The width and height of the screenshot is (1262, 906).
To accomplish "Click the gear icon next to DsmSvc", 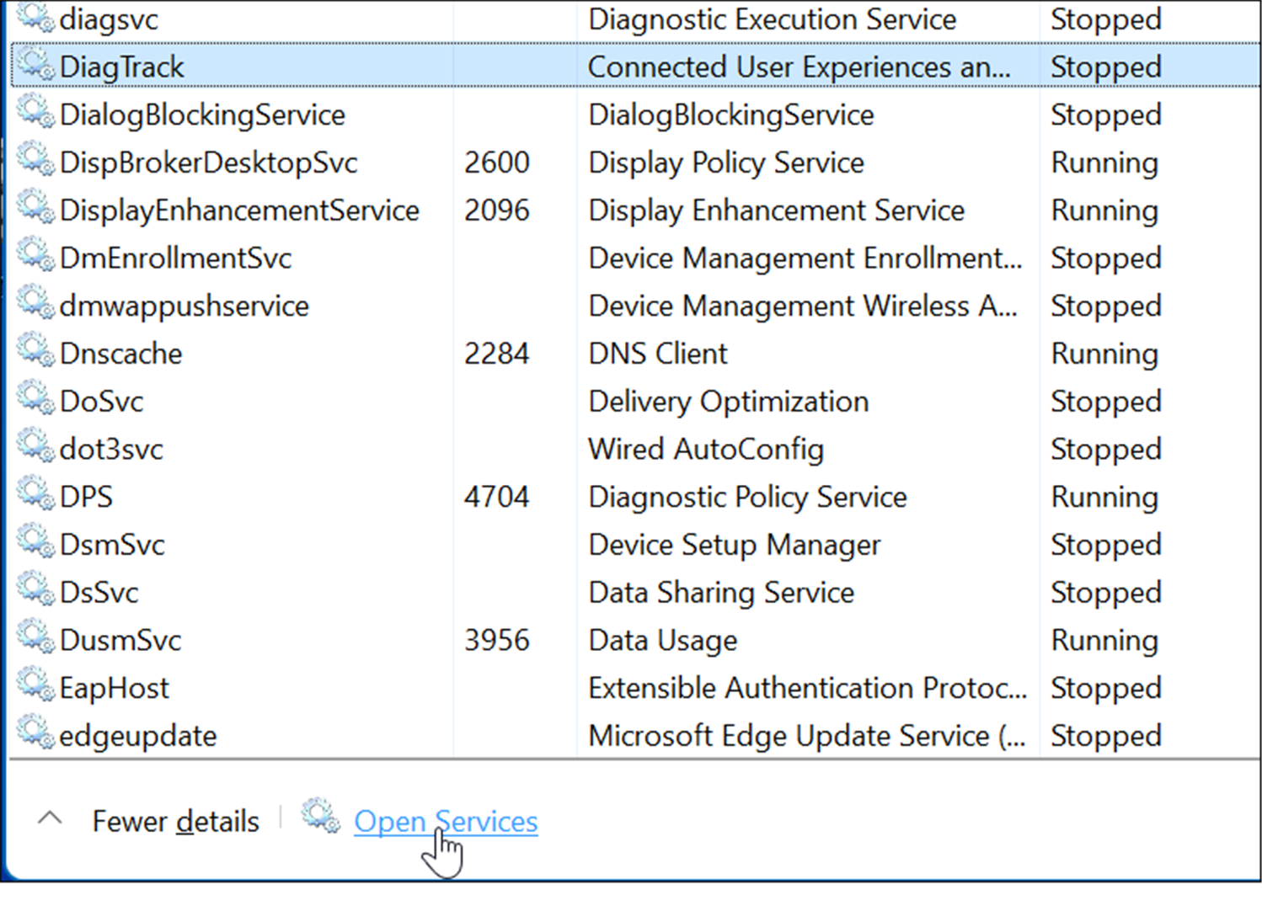I will pos(35,544).
